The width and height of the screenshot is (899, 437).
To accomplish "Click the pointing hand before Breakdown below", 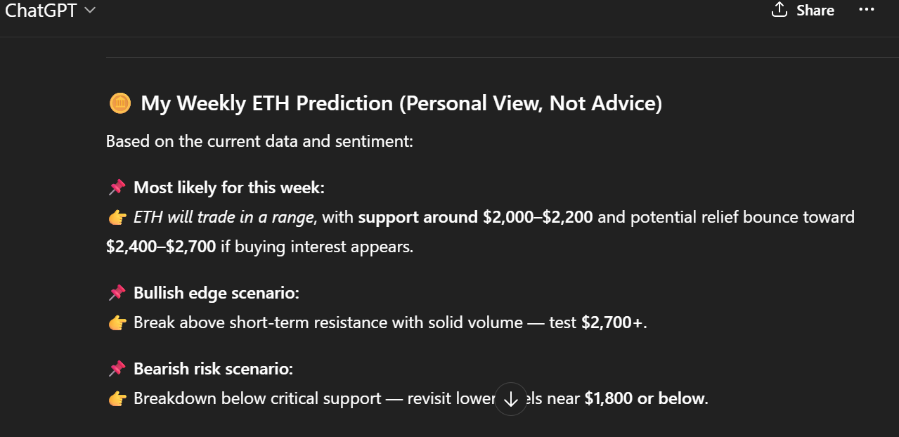I will pyautogui.click(x=117, y=399).
